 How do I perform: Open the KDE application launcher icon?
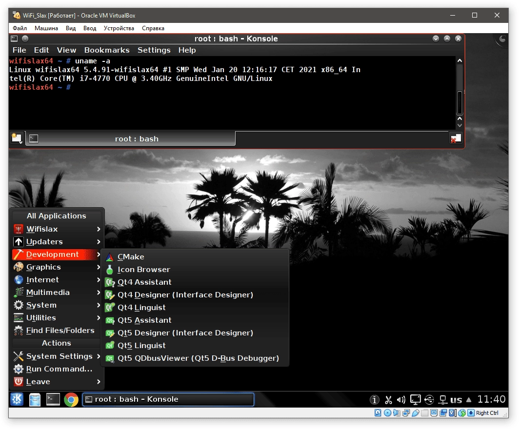[x=17, y=399]
